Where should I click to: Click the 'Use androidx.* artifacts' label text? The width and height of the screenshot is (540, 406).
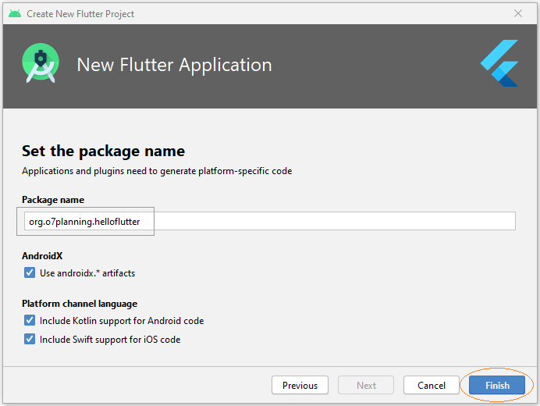pyautogui.click(x=87, y=273)
